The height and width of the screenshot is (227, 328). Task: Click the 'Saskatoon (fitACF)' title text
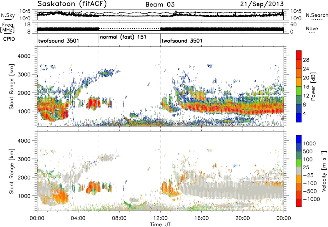[72, 4]
